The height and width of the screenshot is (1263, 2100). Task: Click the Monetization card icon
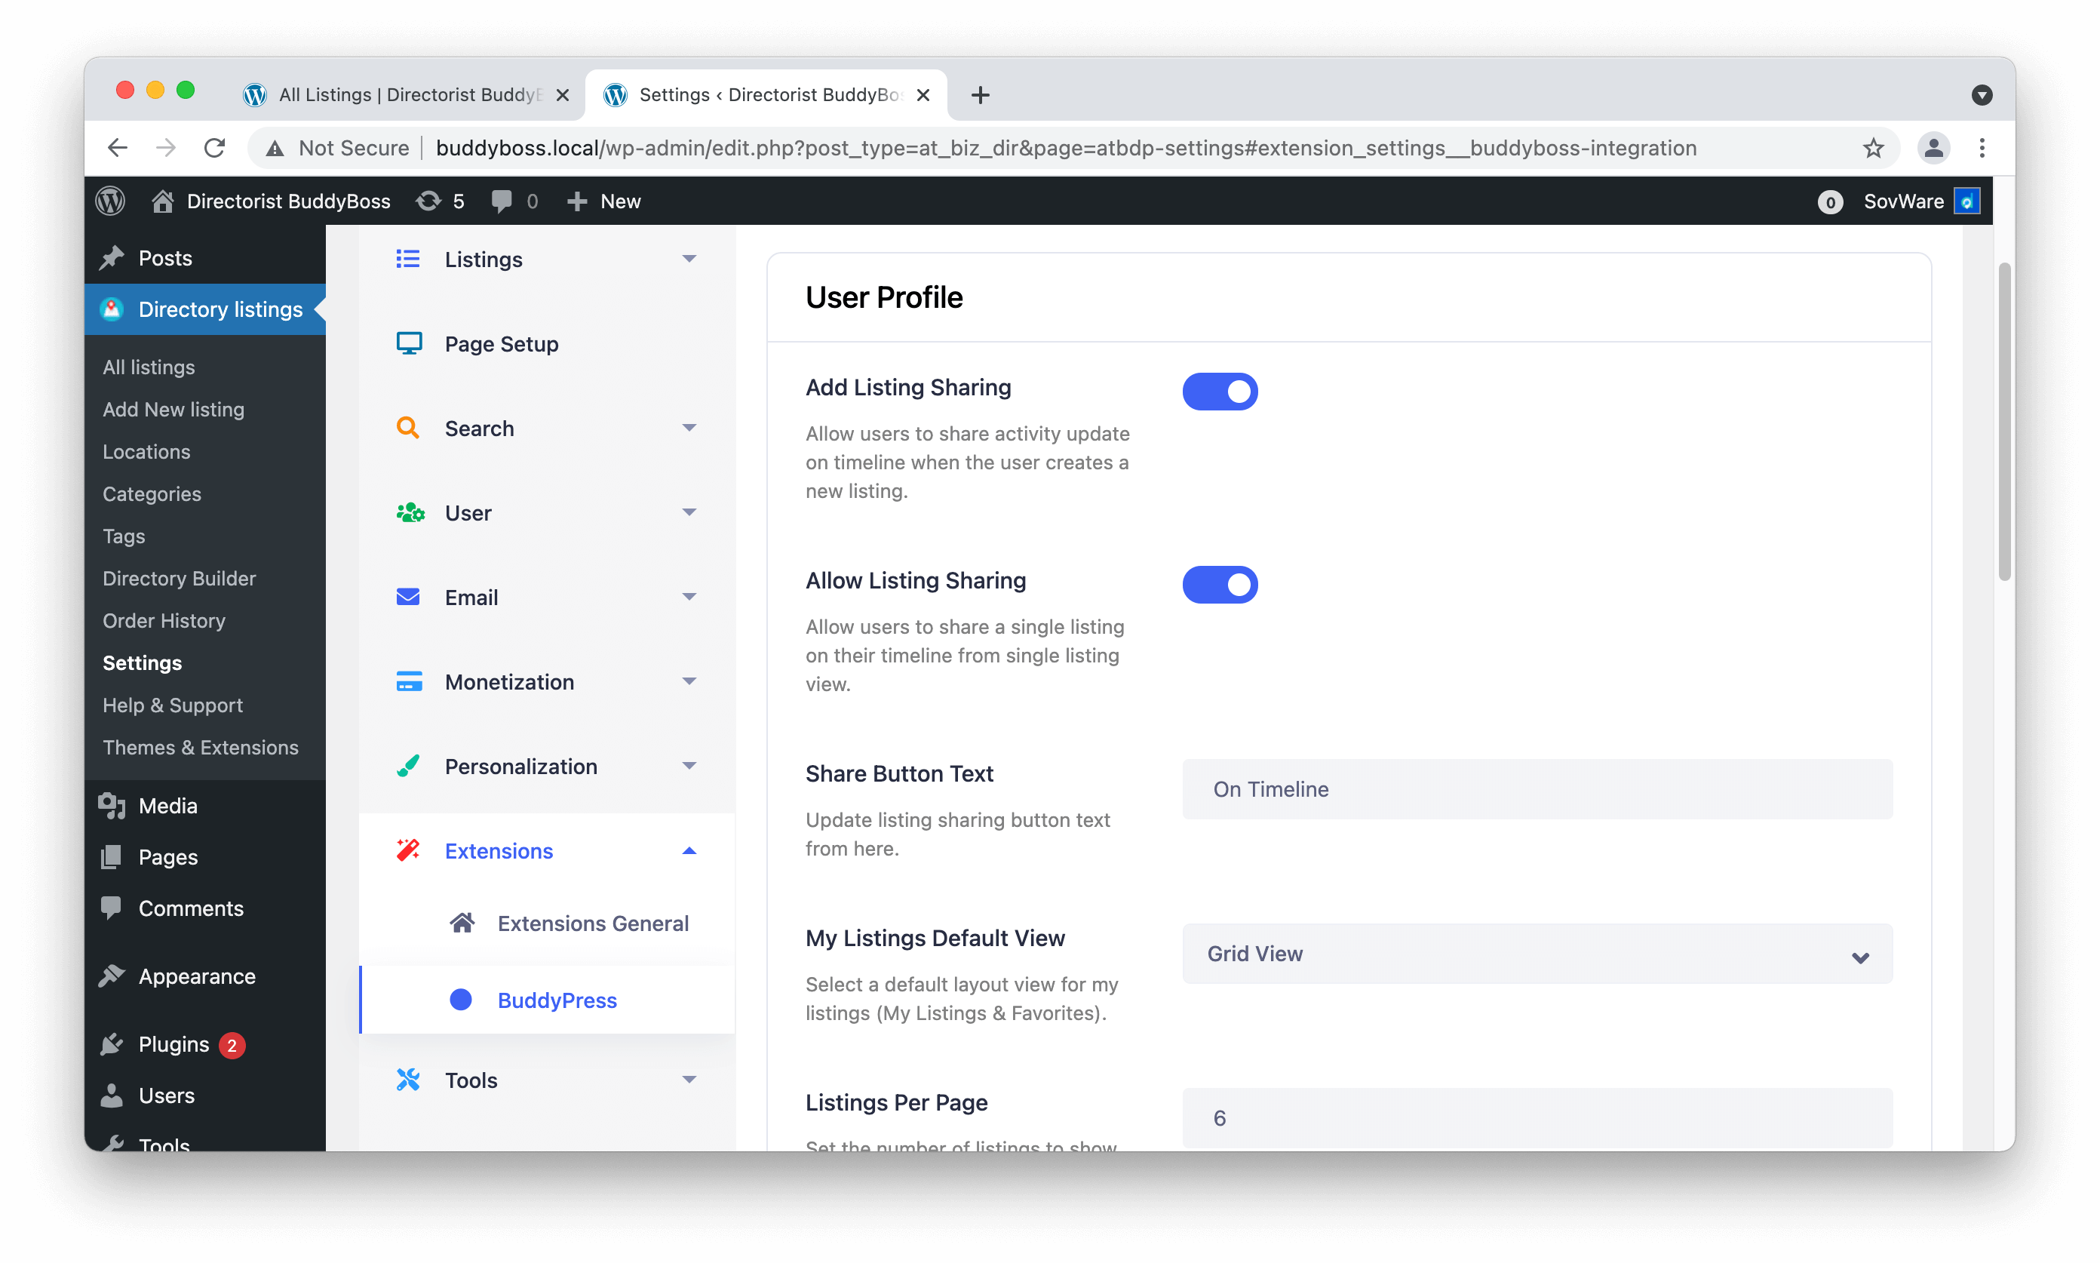click(408, 681)
